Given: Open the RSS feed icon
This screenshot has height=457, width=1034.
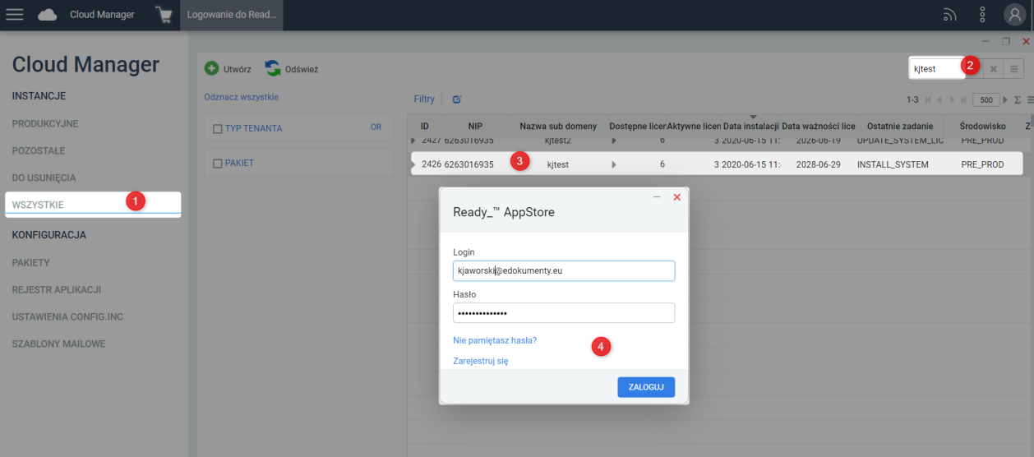Looking at the screenshot, I should (x=950, y=15).
